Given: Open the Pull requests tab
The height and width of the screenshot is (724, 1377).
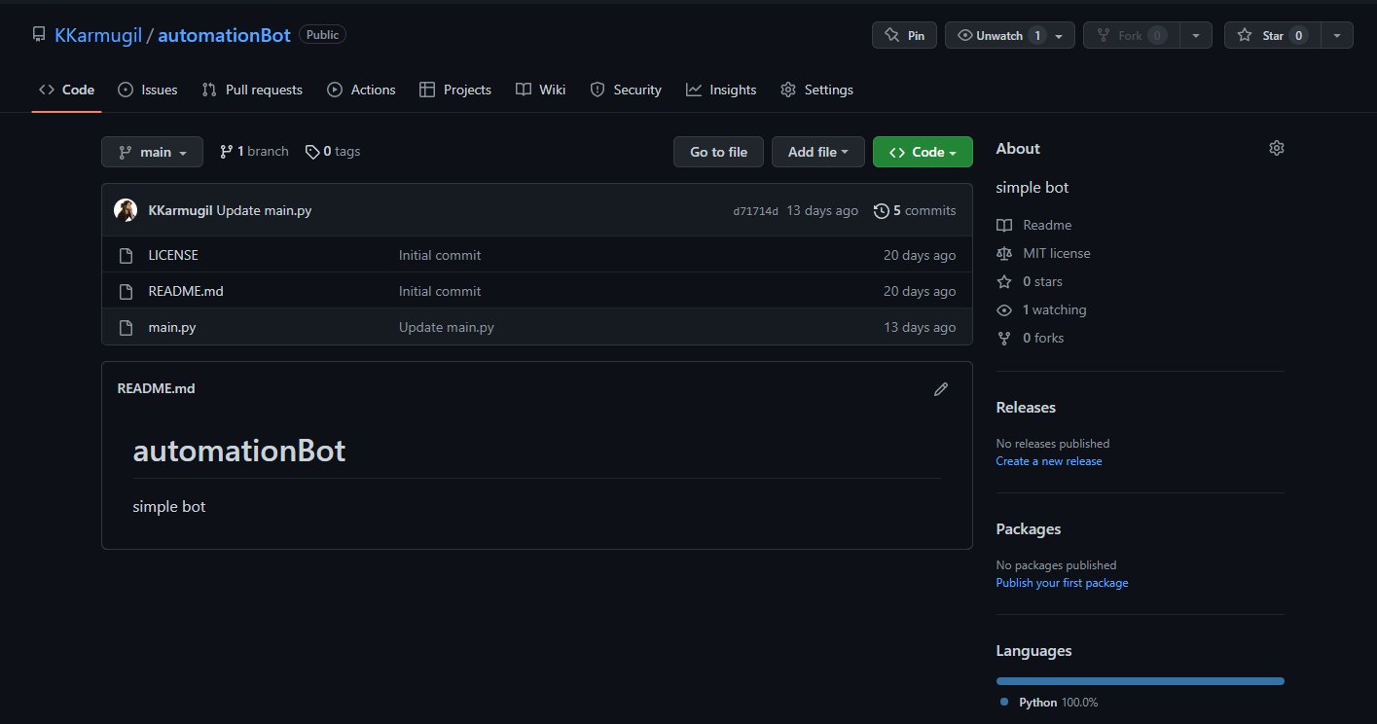Looking at the screenshot, I should pyautogui.click(x=252, y=90).
